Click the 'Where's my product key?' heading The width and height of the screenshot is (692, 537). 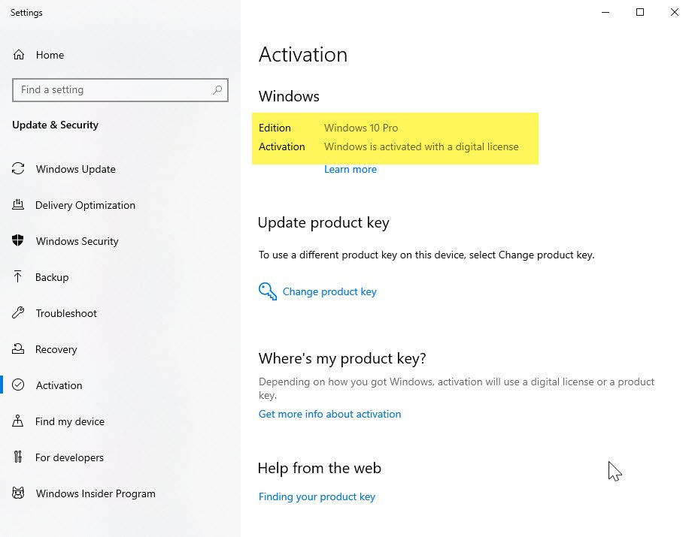pyautogui.click(x=342, y=358)
